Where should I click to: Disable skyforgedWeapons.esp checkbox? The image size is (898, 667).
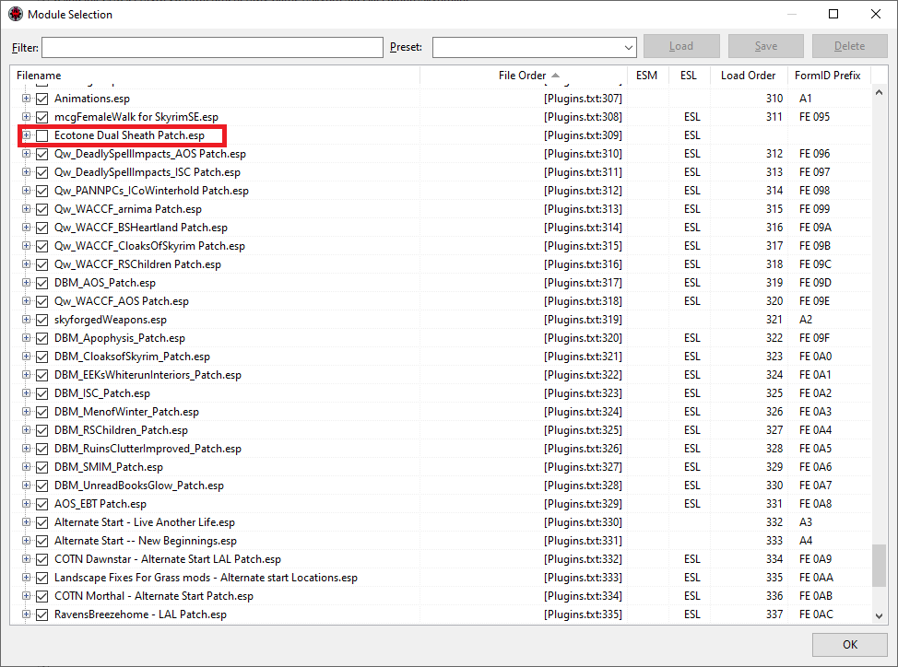41,320
